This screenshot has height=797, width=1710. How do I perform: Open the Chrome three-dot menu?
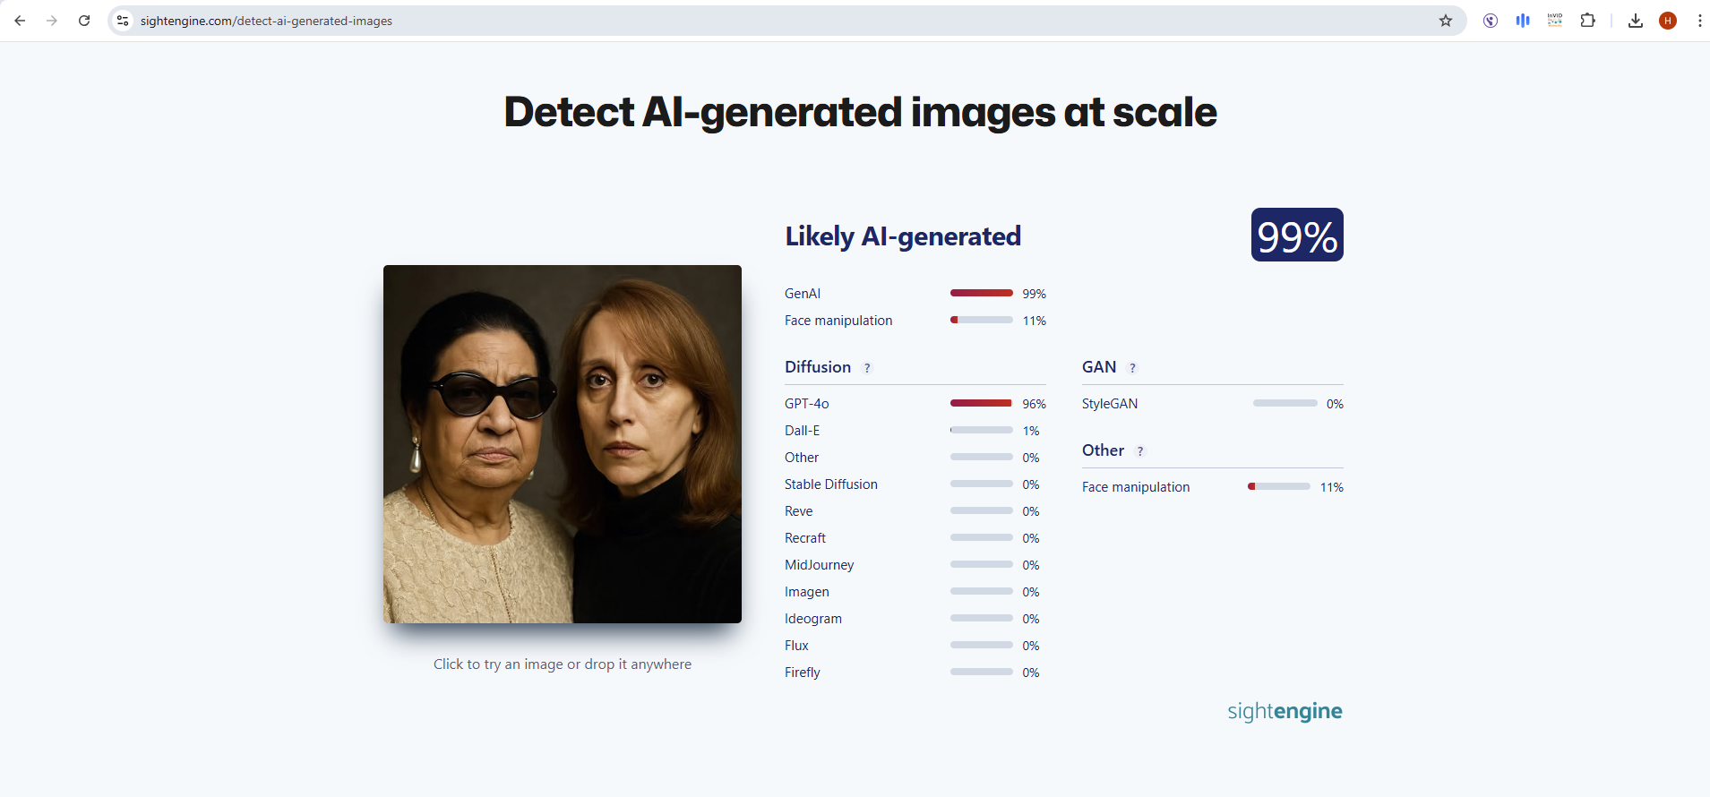pos(1698,20)
